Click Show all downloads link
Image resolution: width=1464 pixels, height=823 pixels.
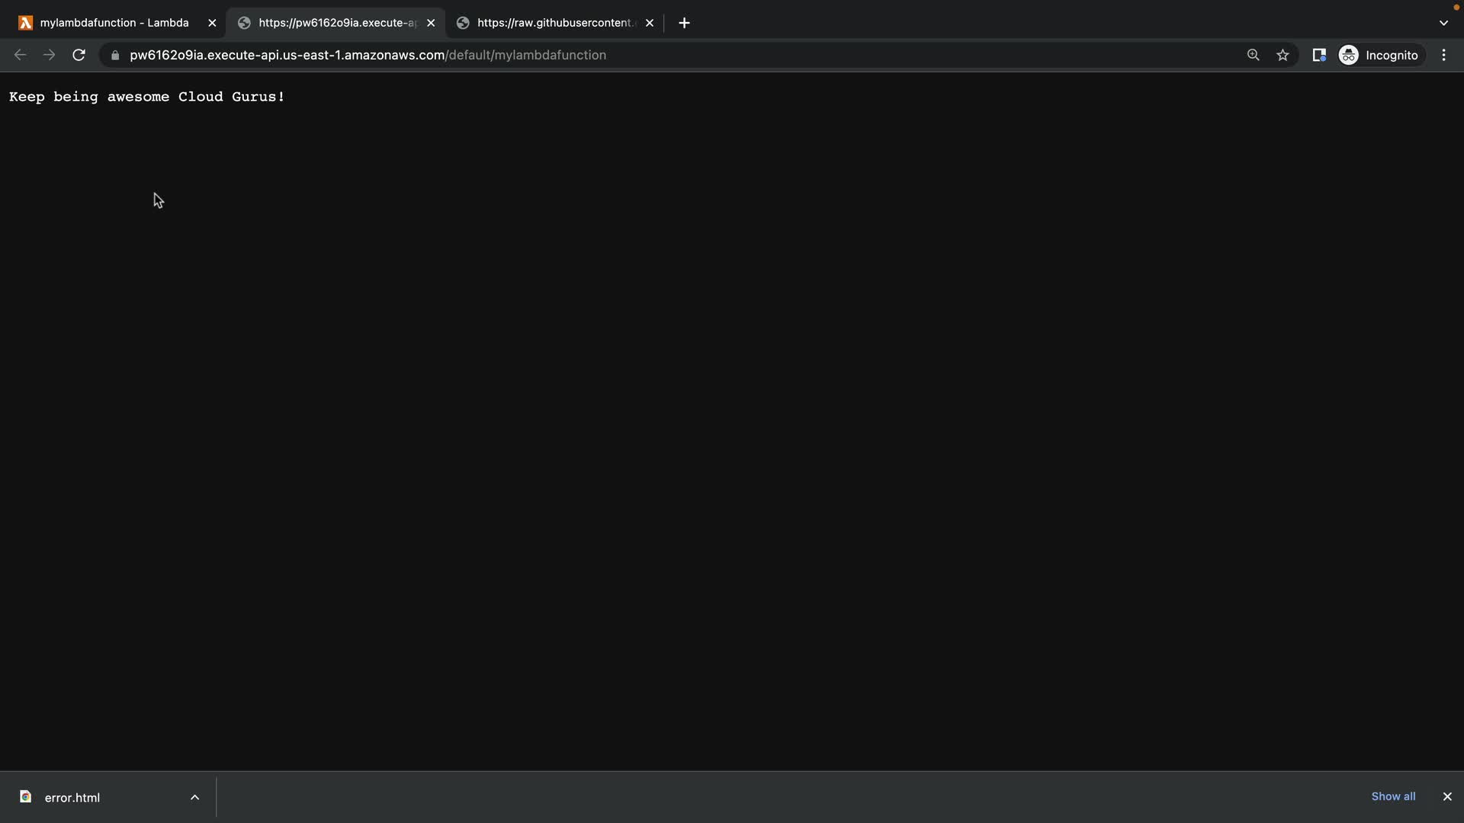tap(1392, 796)
